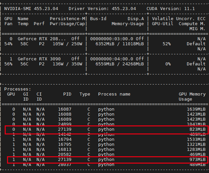Click the Memory-Usage header text
The height and width of the screenshot is (173, 209).
[128, 24]
